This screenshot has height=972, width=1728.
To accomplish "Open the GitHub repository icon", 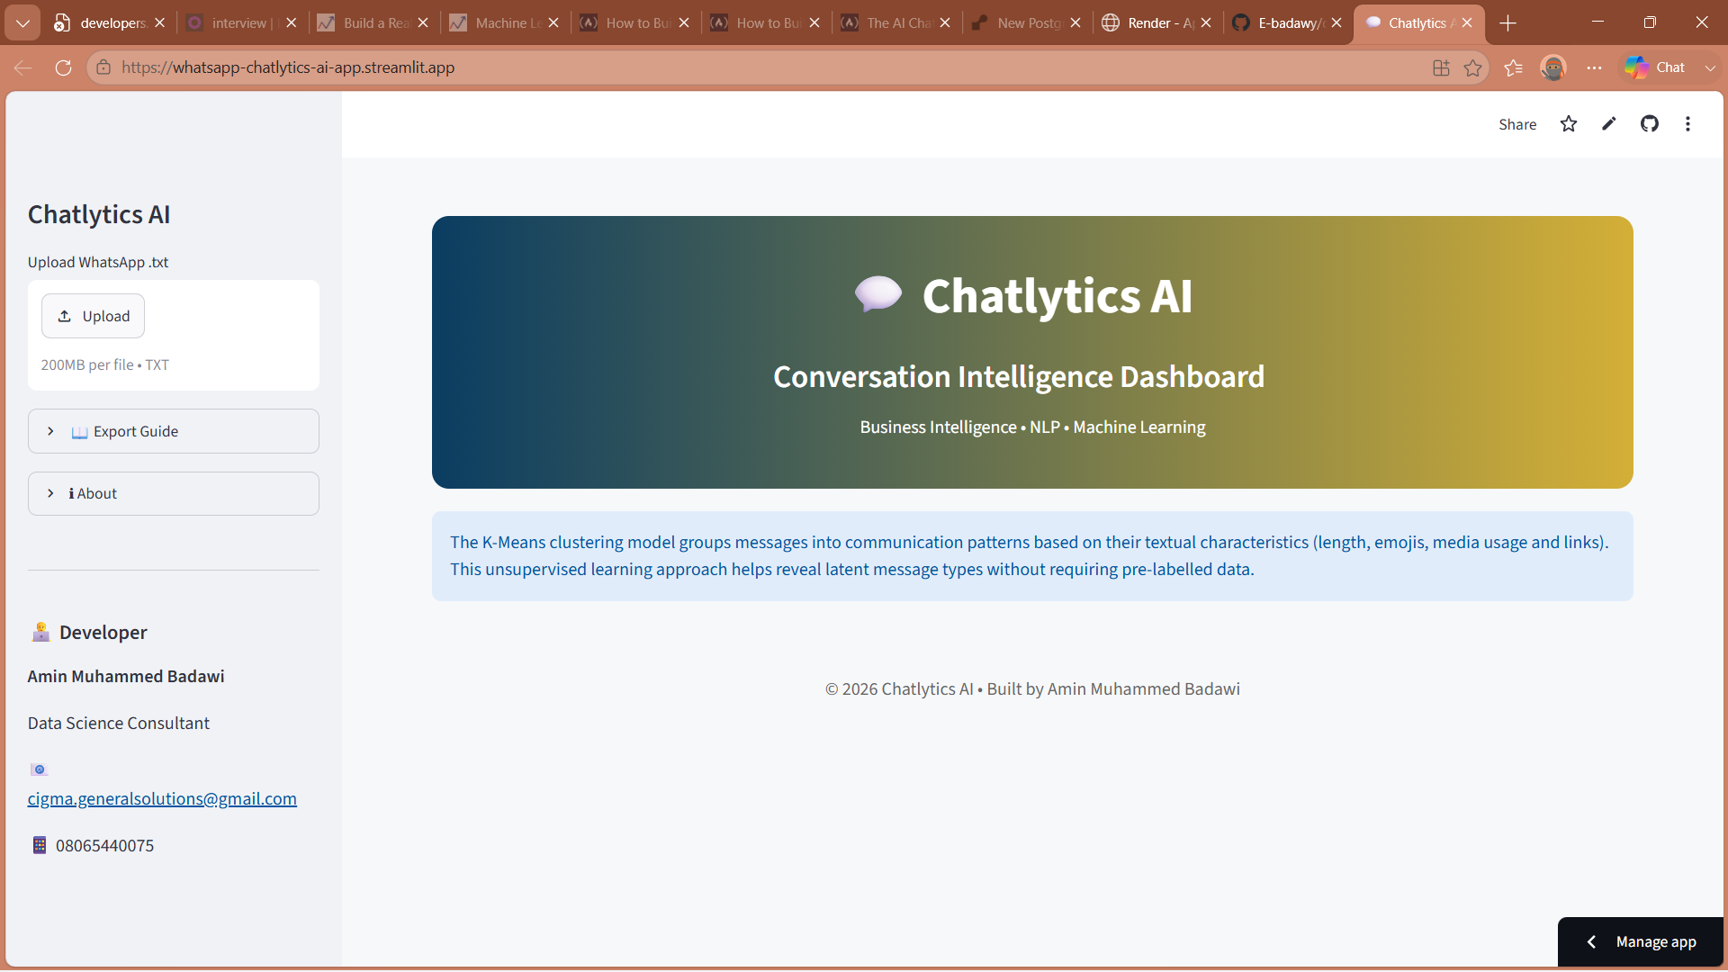I will (x=1650, y=124).
